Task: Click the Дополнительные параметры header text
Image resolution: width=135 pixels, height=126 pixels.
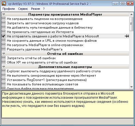Action: pos(65,67)
